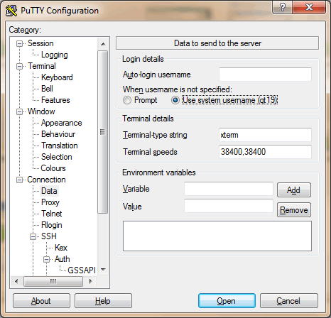
Task: Click the PuTTY icon in title bar
Action: click(11, 11)
